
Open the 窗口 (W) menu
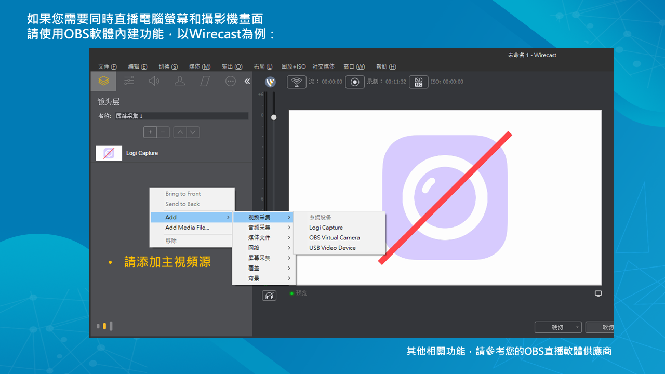354,66
